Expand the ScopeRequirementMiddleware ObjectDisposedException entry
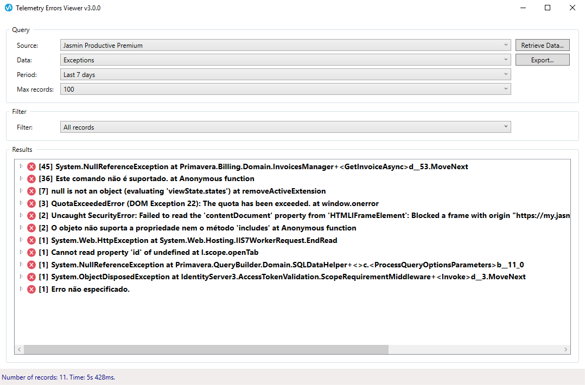 [x=21, y=277]
